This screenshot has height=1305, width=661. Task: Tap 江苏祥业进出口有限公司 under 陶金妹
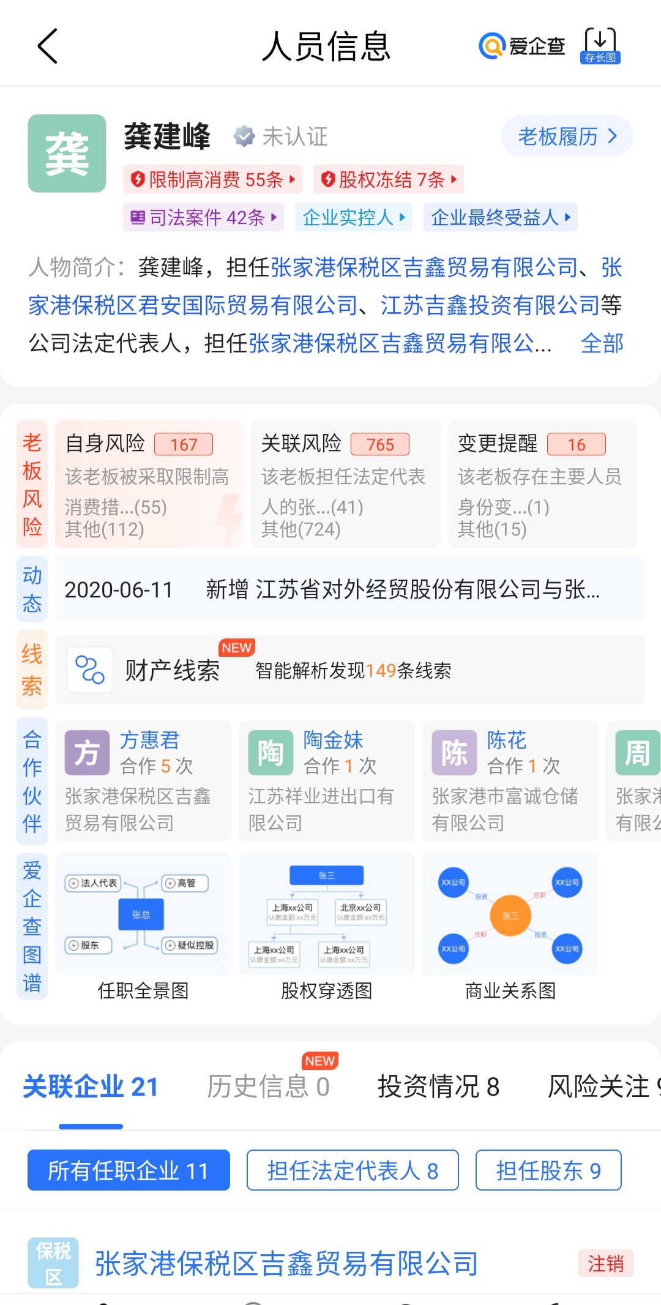pyautogui.click(x=321, y=809)
